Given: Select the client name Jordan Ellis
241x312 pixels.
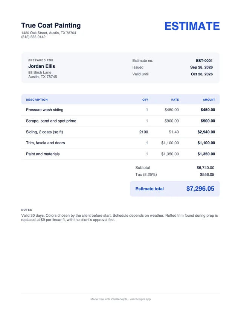Looking at the screenshot, I should click(41, 66).
